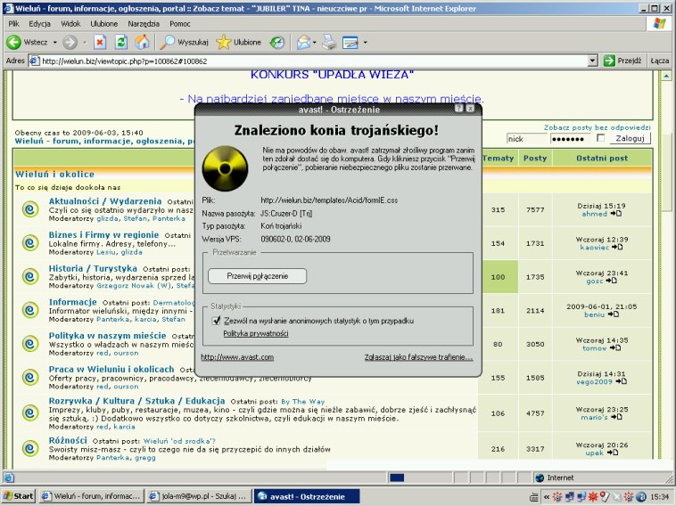
Task: Open the http://www.avast.com link
Action: (237, 357)
